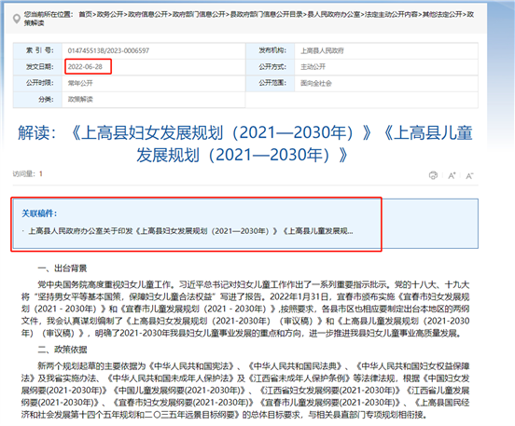This screenshot has width=515, height=426.
Task: Select index number 014745513B/2023-0006597
Action: (x=108, y=50)
